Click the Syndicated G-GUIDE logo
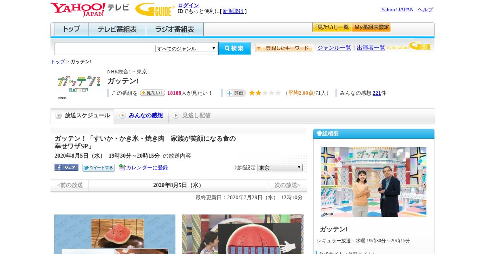 point(409,46)
